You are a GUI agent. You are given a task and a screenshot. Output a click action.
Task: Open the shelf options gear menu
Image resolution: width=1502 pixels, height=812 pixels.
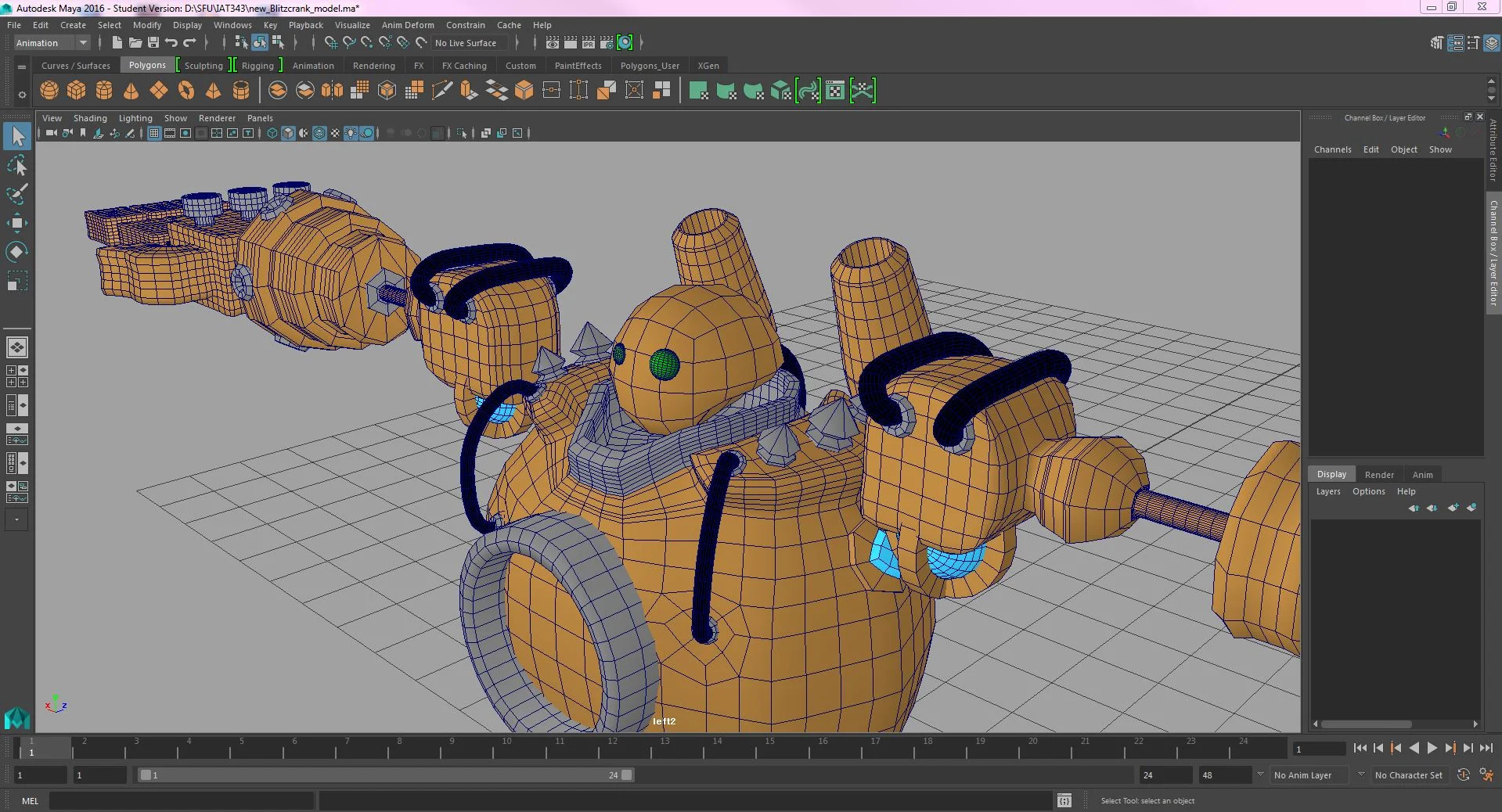click(22, 95)
